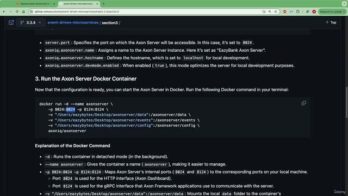Open the browser home page
This screenshot has height=196, width=348.
(x=23, y=11)
